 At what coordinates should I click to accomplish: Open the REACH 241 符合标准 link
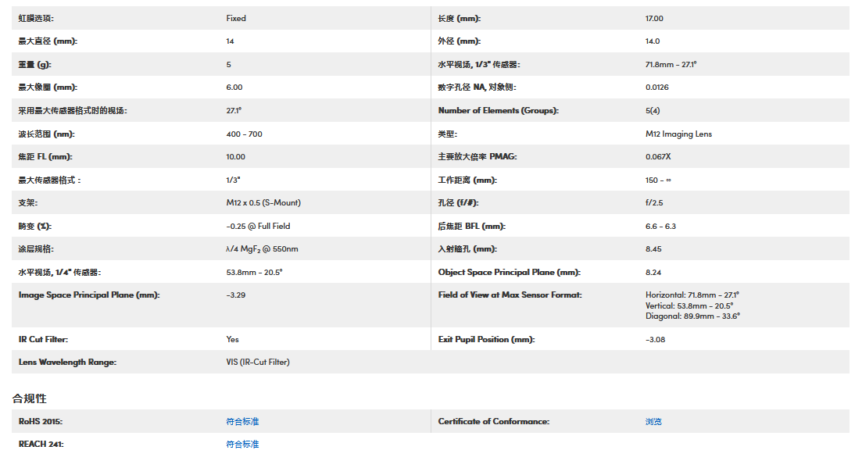tap(242, 444)
